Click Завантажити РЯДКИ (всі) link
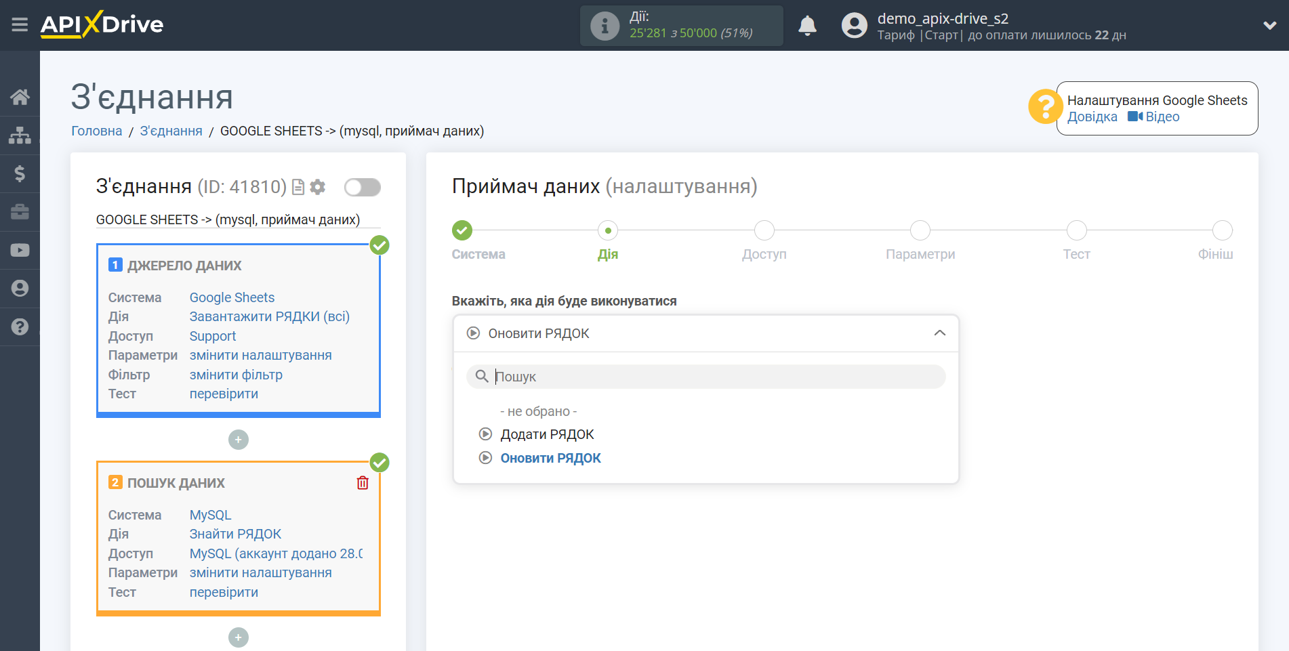 pos(270,316)
